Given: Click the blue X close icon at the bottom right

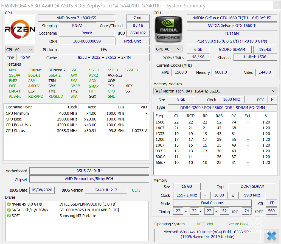Looking at the screenshot, I should point(272,236).
